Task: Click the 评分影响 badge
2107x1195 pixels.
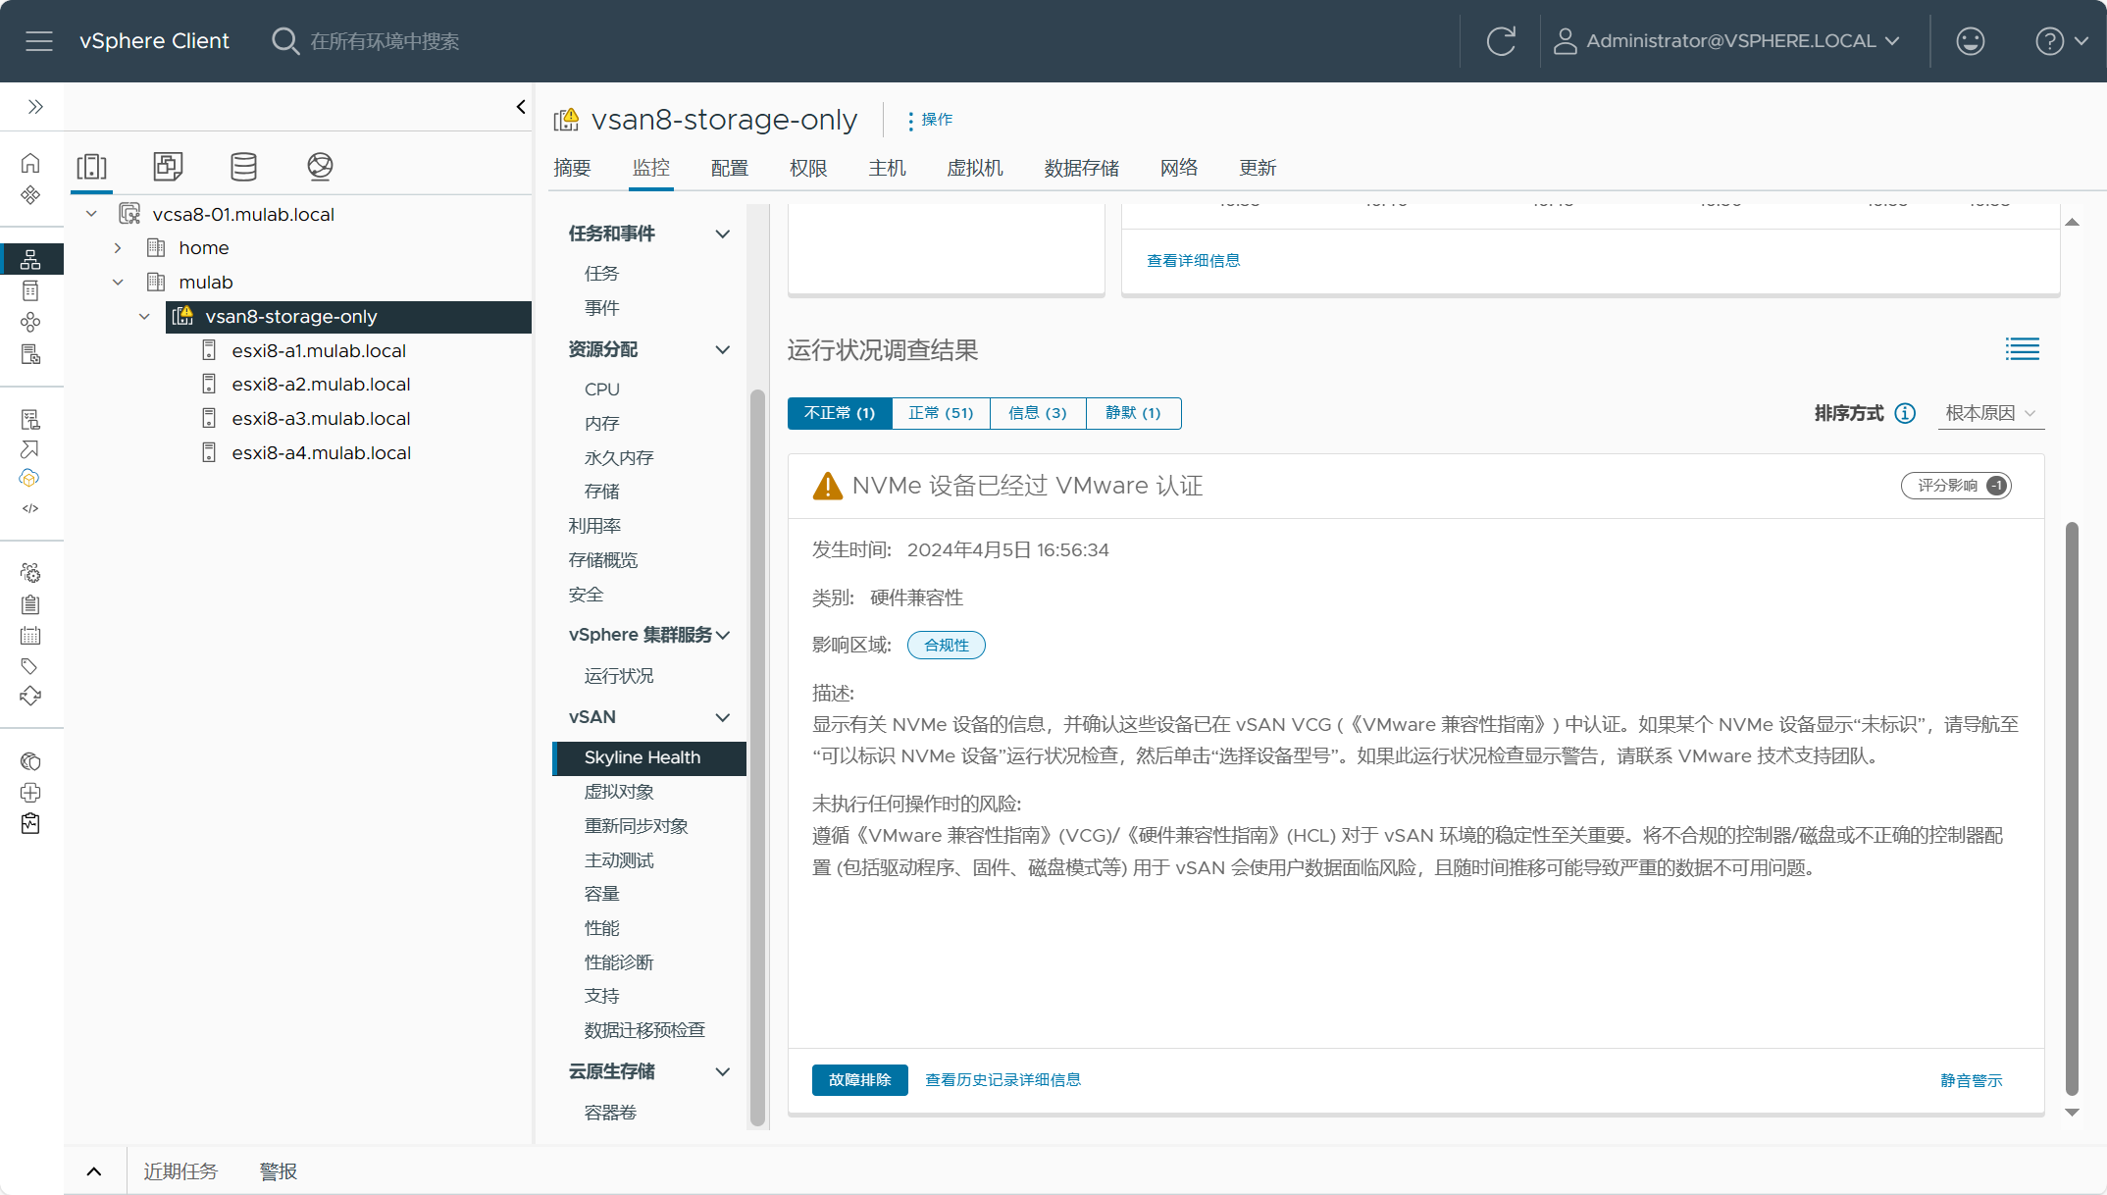Action: tap(1956, 486)
